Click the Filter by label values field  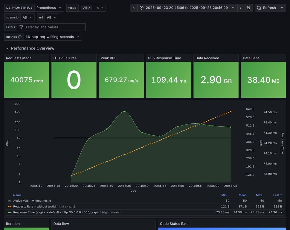coord(54,27)
